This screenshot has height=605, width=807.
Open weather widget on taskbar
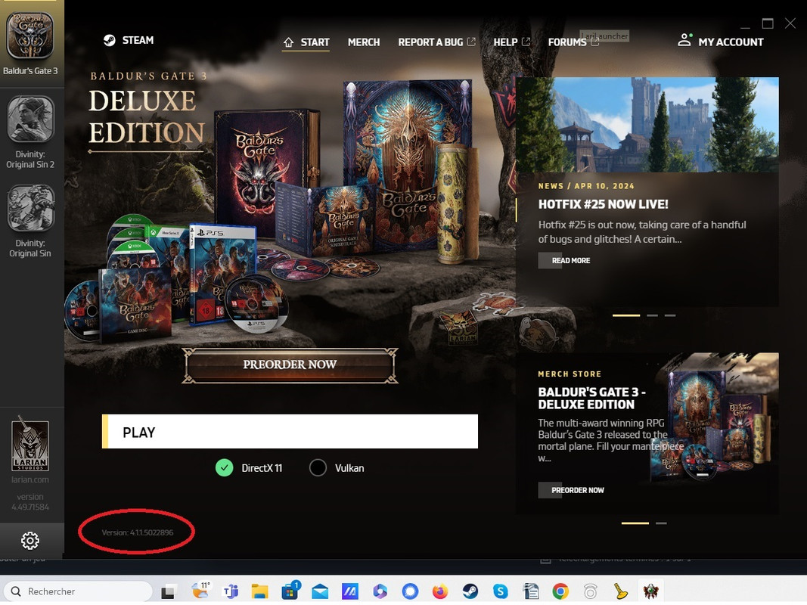(200, 591)
